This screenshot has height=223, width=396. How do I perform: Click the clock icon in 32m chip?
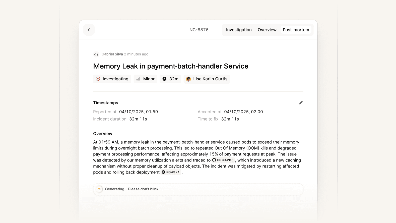pos(164,79)
